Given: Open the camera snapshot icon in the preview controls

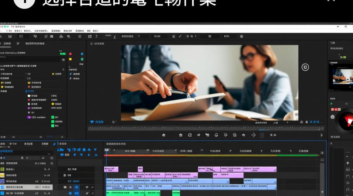Looking at the screenshot, I should point(235,135).
